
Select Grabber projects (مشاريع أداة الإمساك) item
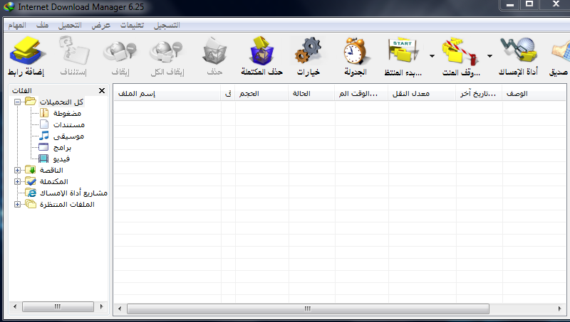coord(73,193)
